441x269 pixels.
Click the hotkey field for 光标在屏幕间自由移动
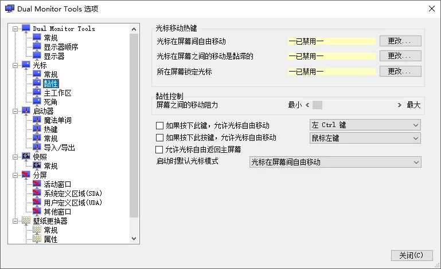[332, 42]
